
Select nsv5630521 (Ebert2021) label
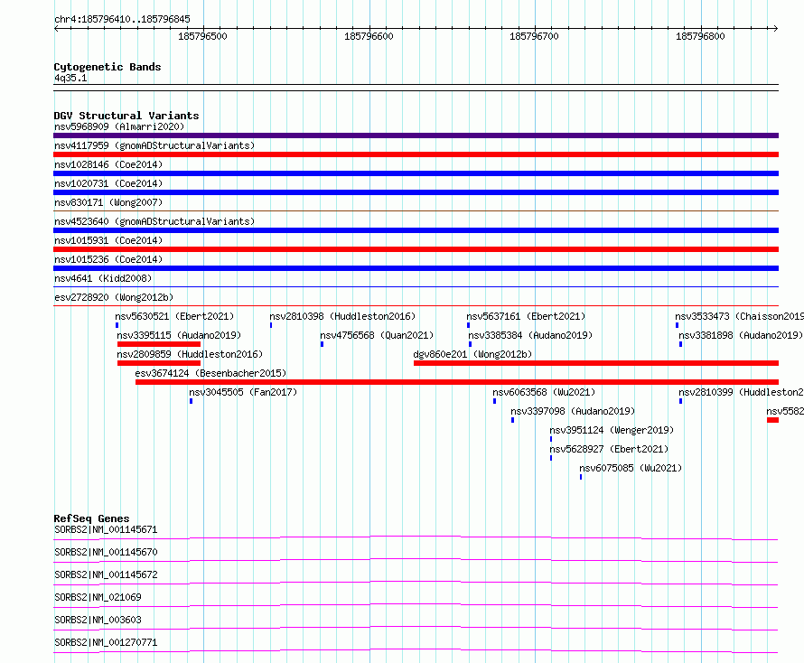[x=174, y=316]
